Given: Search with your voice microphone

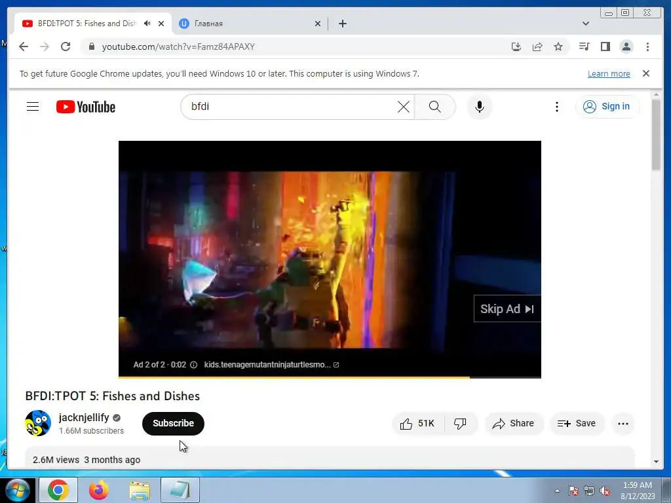Looking at the screenshot, I should pyautogui.click(x=479, y=107).
